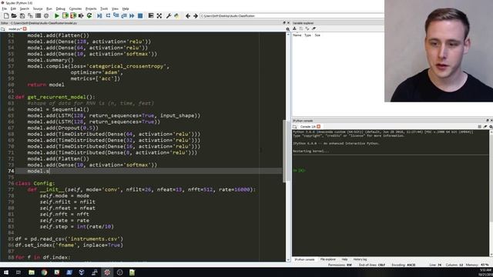Open the Search menu
Screen dimensions: 493x277
coord(24,8)
